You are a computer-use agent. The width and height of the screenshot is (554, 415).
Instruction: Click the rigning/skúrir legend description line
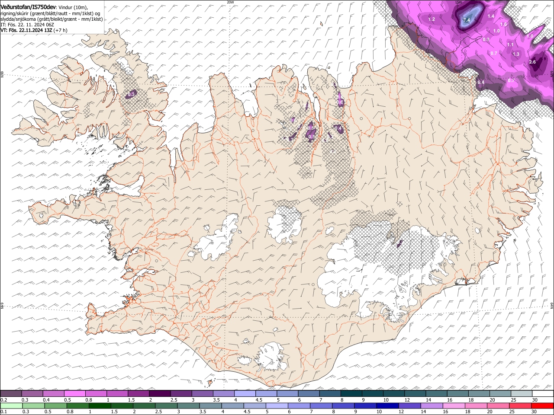pyautogui.click(x=50, y=13)
